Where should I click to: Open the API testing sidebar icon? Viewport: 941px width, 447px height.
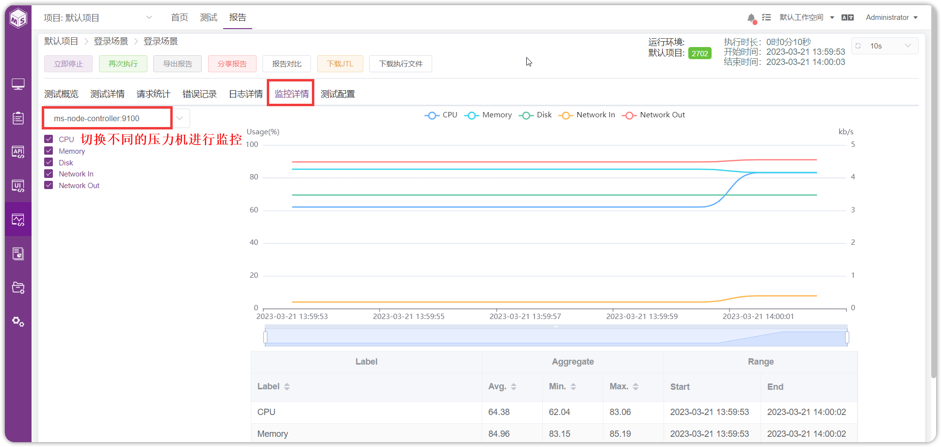[18, 152]
